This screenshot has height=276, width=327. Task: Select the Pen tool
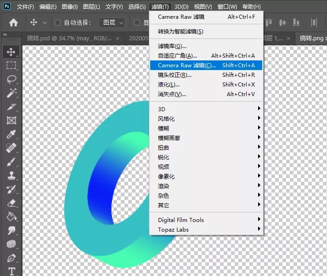(11, 258)
